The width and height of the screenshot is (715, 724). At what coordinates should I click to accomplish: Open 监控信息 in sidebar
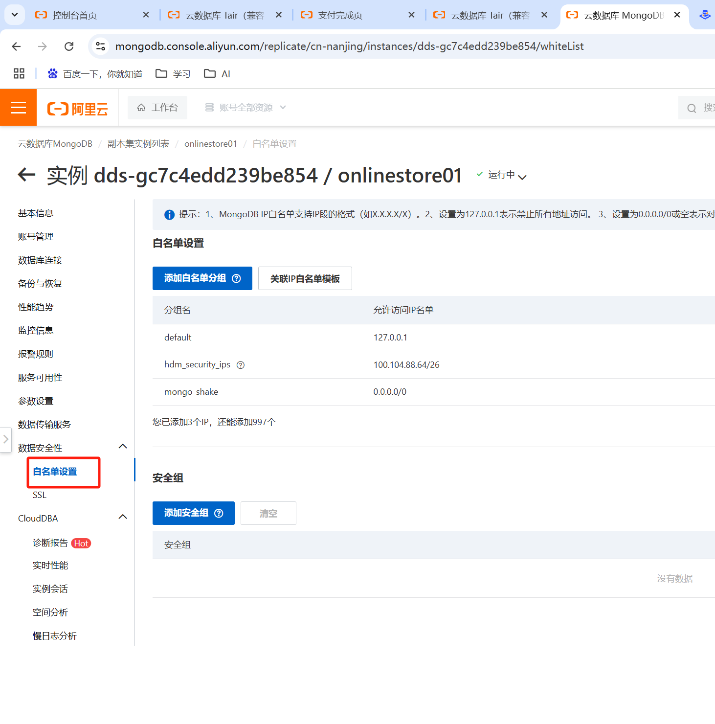tap(36, 331)
